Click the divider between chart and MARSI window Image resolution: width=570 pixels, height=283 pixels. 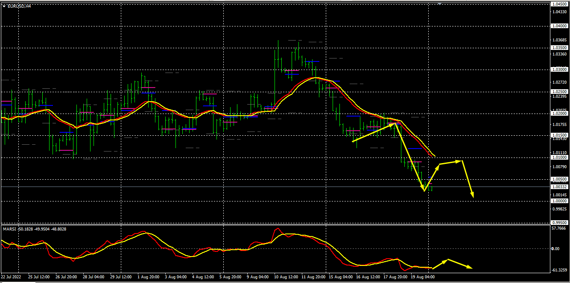[273, 224]
